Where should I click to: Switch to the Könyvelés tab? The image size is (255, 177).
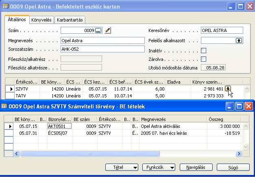[x=41, y=20]
